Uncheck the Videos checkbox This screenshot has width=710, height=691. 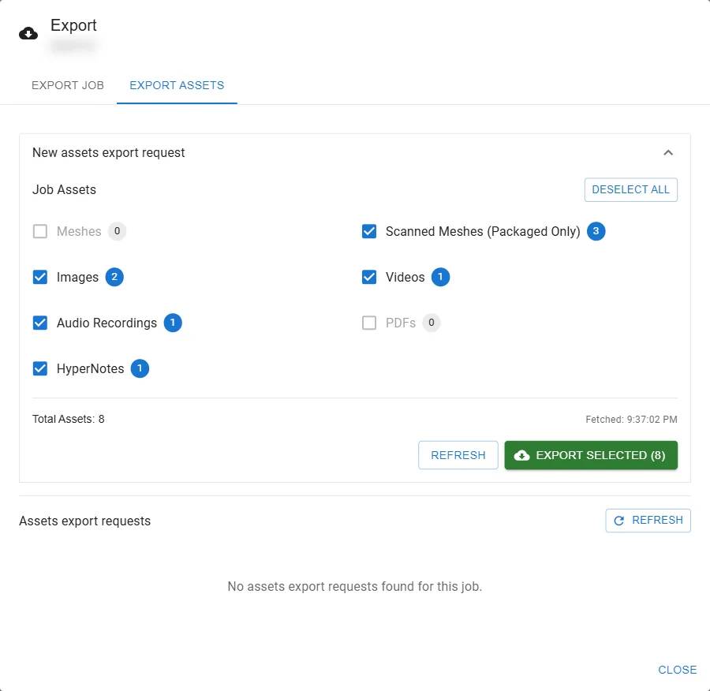click(x=369, y=277)
